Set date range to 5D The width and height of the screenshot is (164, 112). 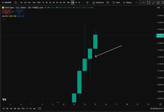pos(7,109)
